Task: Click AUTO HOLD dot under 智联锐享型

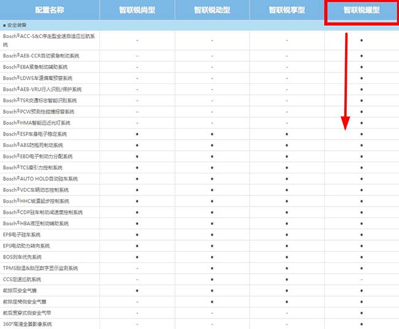Action: [x=287, y=179]
